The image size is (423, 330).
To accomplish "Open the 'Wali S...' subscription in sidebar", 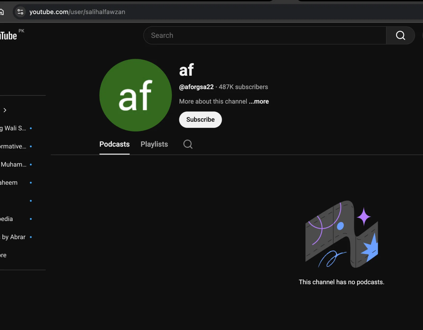I will click(x=13, y=128).
